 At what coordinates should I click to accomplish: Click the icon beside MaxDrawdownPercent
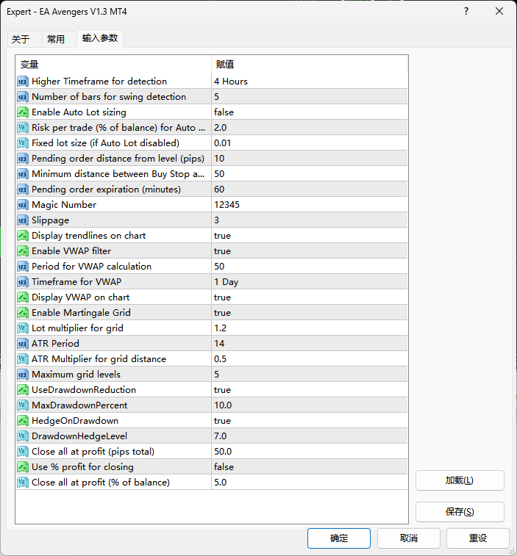[22, 405]
